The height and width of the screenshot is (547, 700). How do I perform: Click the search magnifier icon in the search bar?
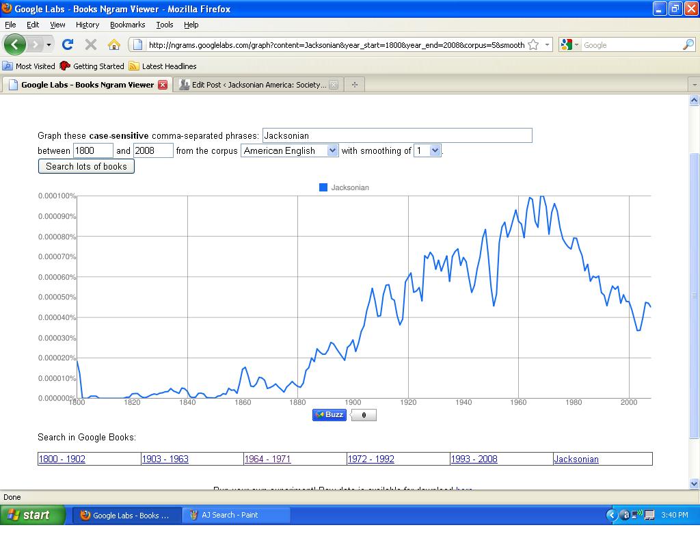(x=688, y=45)
